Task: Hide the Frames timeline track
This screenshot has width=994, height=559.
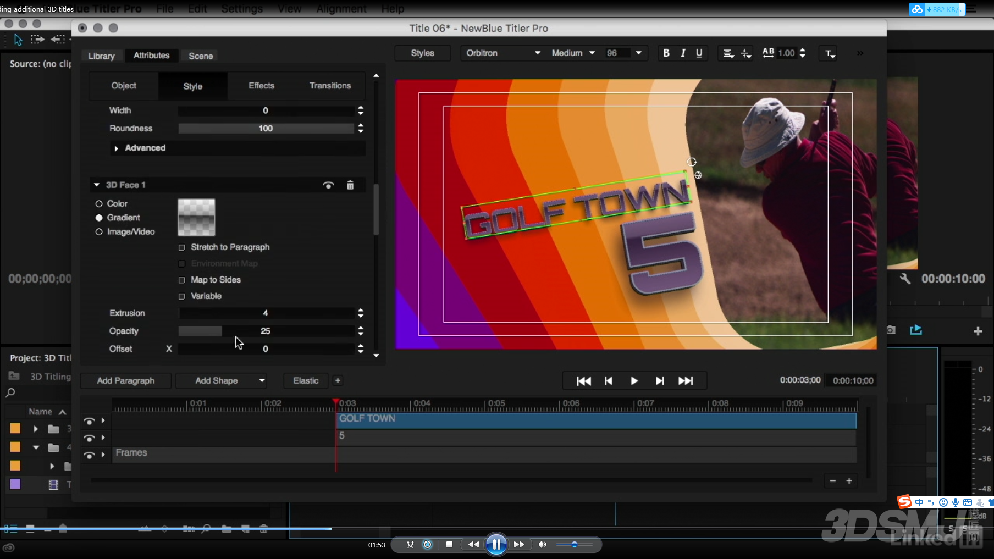Action: [89, 455]
